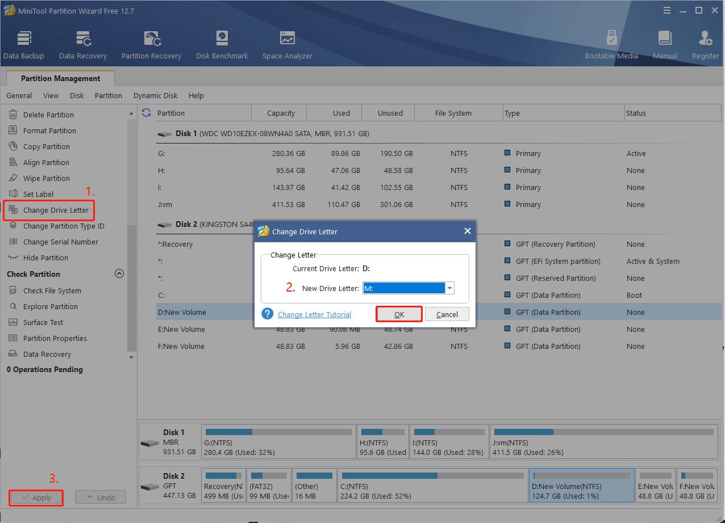
Task: Open the Help menu
Action: (196, 95)
